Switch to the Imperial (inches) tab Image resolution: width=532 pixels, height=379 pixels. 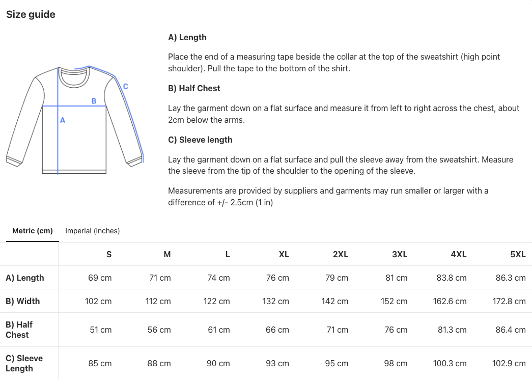coord(92,231)
